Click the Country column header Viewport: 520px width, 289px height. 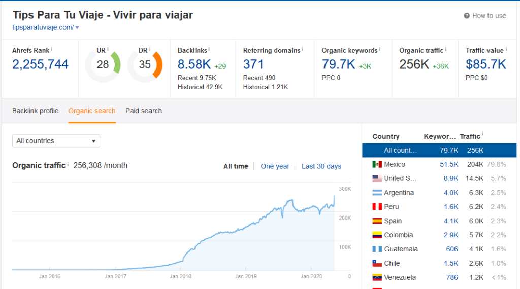tap(386, 136)
